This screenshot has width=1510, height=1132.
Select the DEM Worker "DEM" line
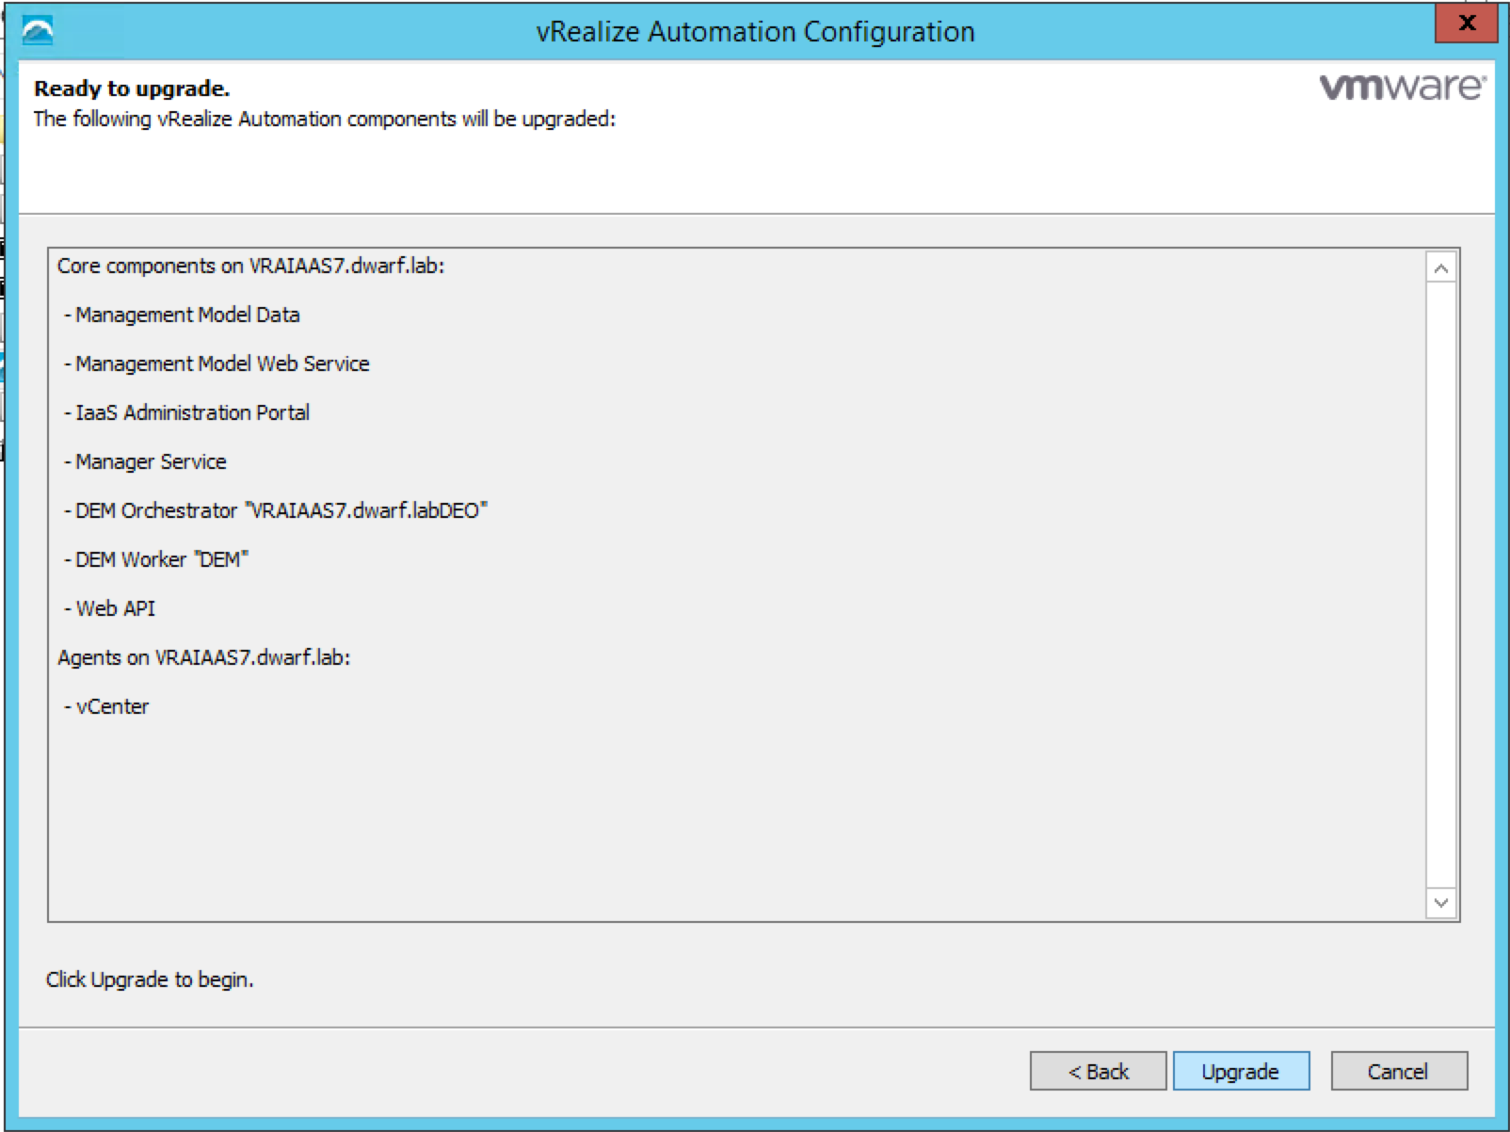coord(156,559)
